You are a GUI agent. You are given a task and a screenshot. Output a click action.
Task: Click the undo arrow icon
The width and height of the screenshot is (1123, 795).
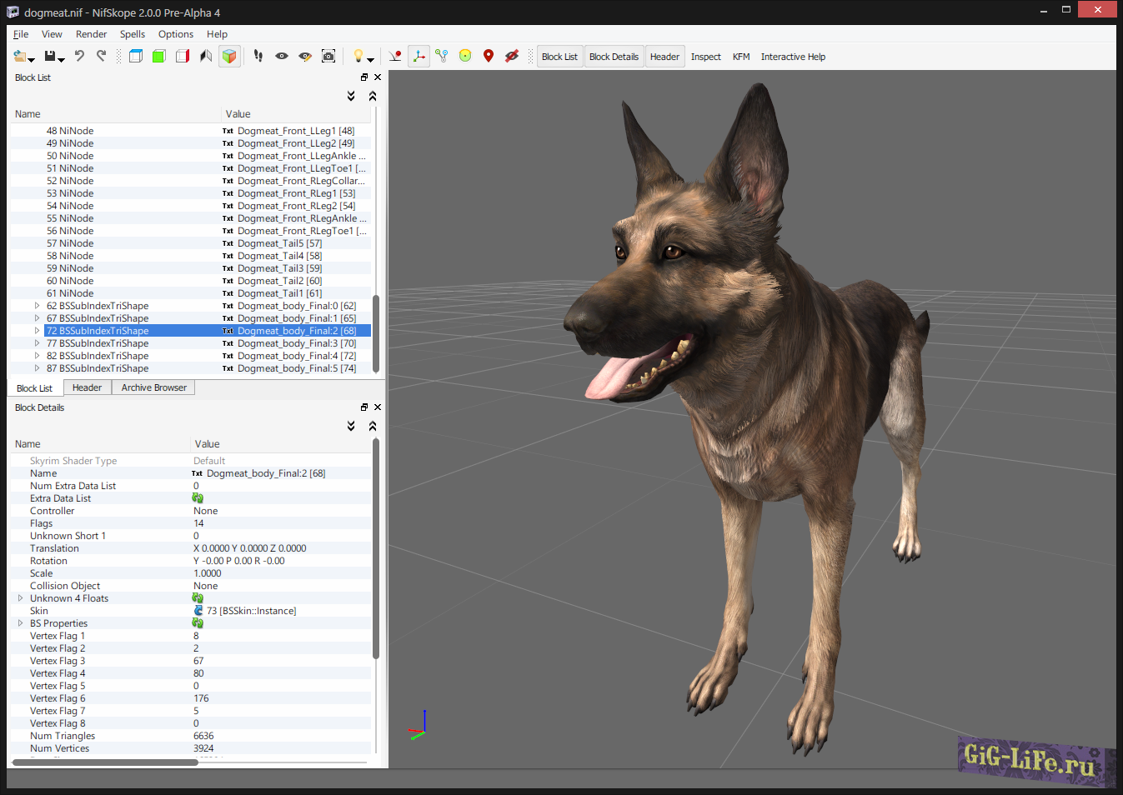pyautogui.click(x=80, y=55)
